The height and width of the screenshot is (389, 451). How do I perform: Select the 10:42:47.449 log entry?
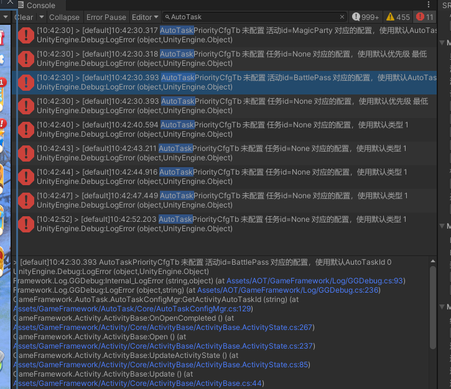point(225,200)
